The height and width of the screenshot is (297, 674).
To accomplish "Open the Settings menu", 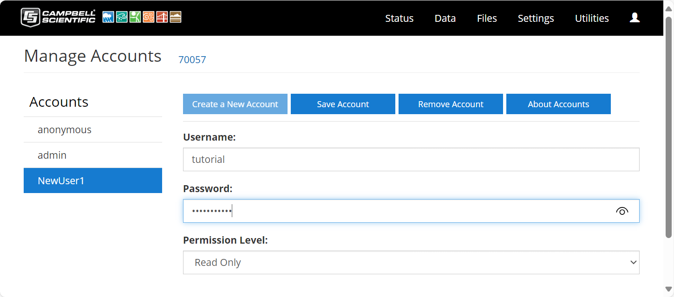I will pos(536,19).
